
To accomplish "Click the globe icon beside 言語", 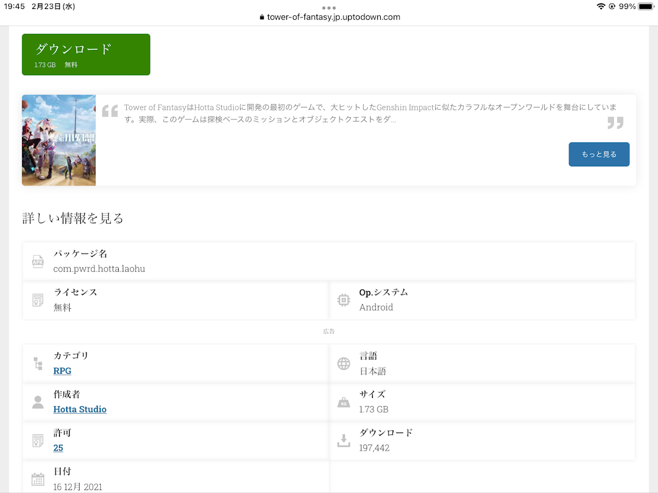I will click(343, 364).
